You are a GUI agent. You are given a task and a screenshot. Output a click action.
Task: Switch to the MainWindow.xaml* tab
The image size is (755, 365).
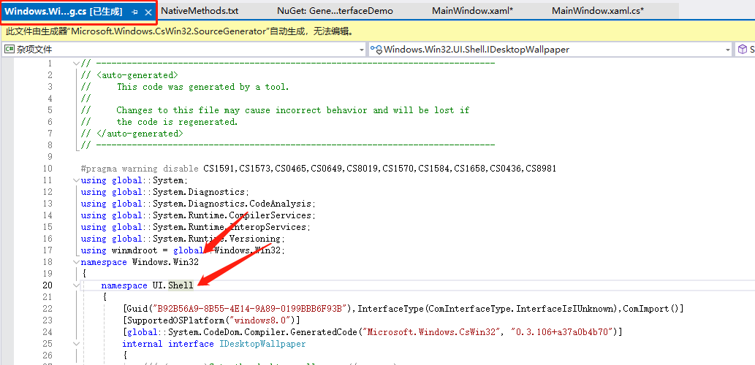click(x=472, y=10)
